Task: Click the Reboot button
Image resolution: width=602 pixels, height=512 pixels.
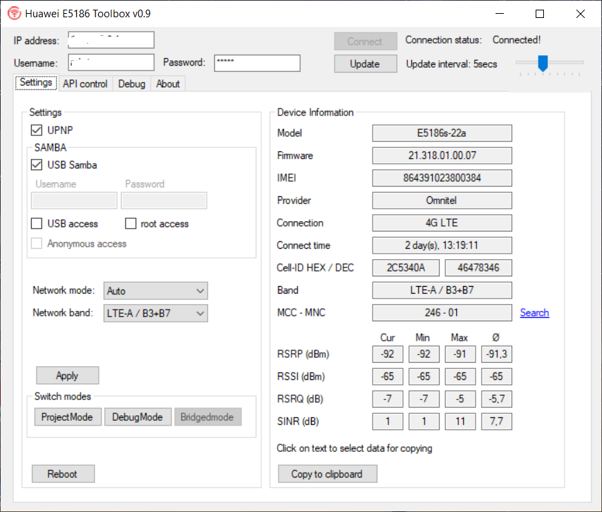Action: pos(63,474)
